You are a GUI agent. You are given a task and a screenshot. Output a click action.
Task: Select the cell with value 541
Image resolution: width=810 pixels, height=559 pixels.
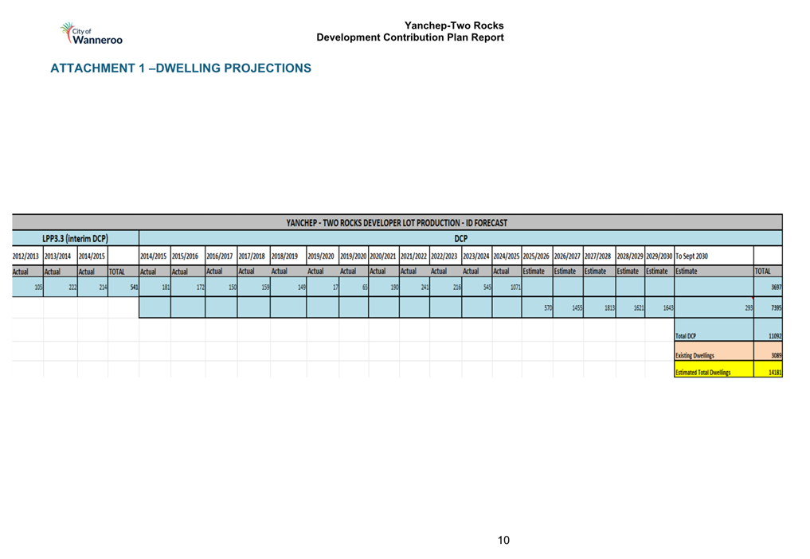pos(123,287)
